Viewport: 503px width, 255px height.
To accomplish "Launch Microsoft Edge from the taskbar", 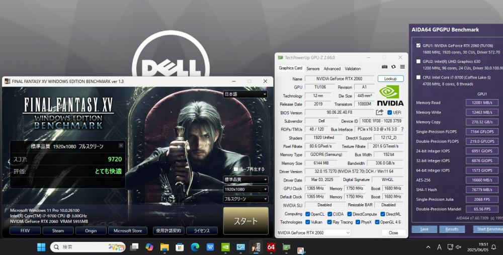I will click(195, 247).
